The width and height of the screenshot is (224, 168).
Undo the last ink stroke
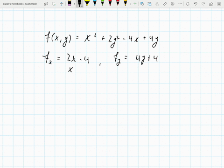point(196,4)
